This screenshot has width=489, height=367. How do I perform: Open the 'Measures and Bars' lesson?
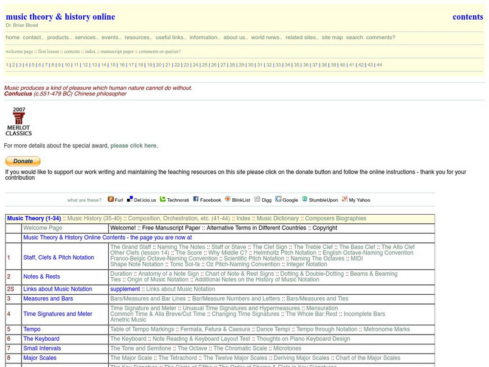48,298
